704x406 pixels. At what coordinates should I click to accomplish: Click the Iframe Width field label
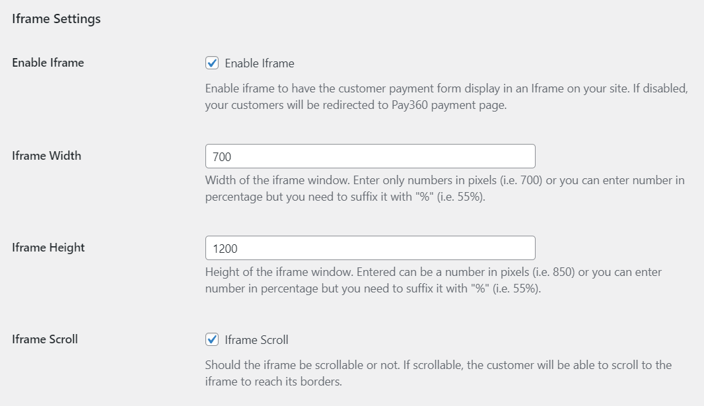(x=46, y=156)
